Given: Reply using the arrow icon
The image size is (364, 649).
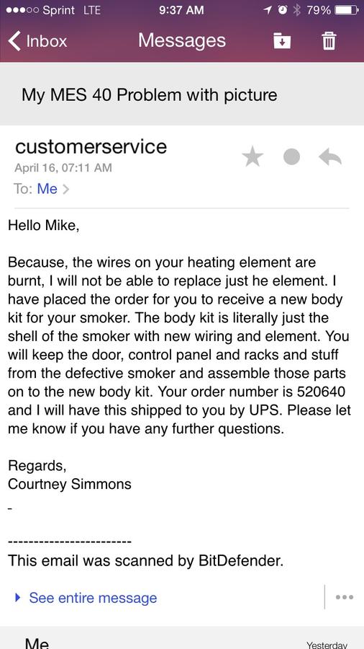Looking at the screenshot, I should [x=330, y=157].
